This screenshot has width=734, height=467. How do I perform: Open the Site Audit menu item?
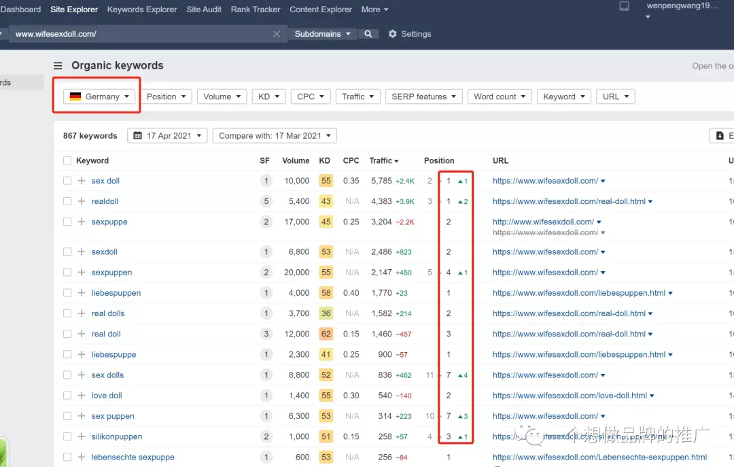click(x=204, y=10)
